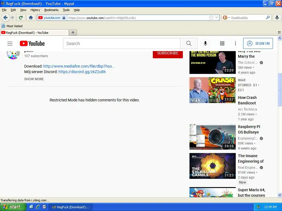The image size is (282, 211).
Task: Click the browser Forward arrow
Action: click(12, 18)
